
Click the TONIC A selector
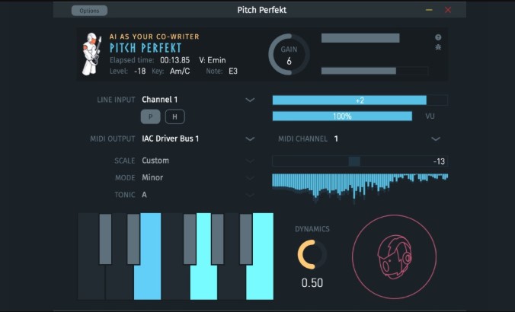point(198,195)
